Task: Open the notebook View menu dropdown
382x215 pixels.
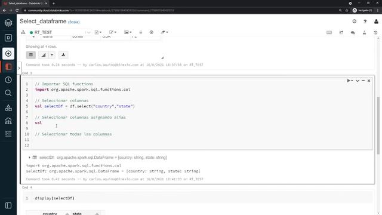Action: click(x=128, y=32)
